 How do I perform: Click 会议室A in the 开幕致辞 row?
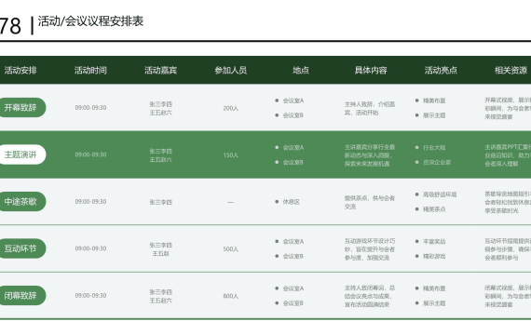coord(293,100)
